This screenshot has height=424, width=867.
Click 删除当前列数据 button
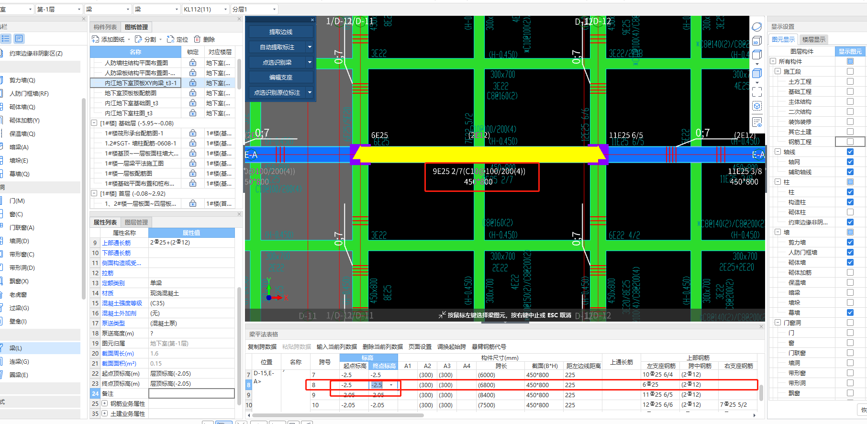tap(383, 346)
